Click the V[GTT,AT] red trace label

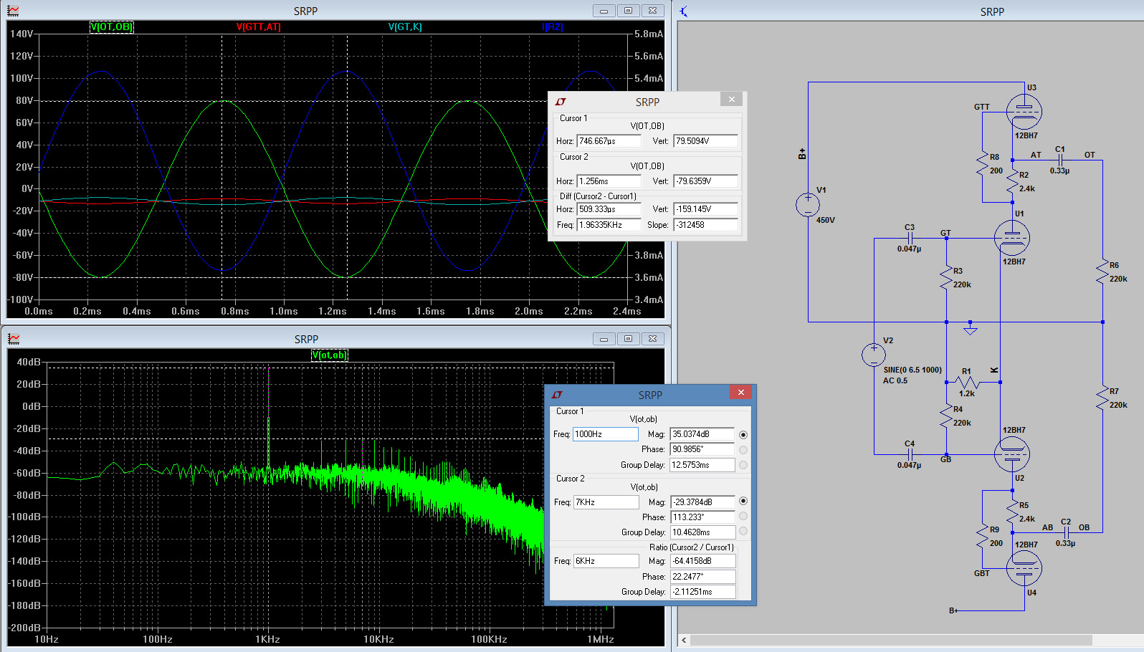[259, 27]
